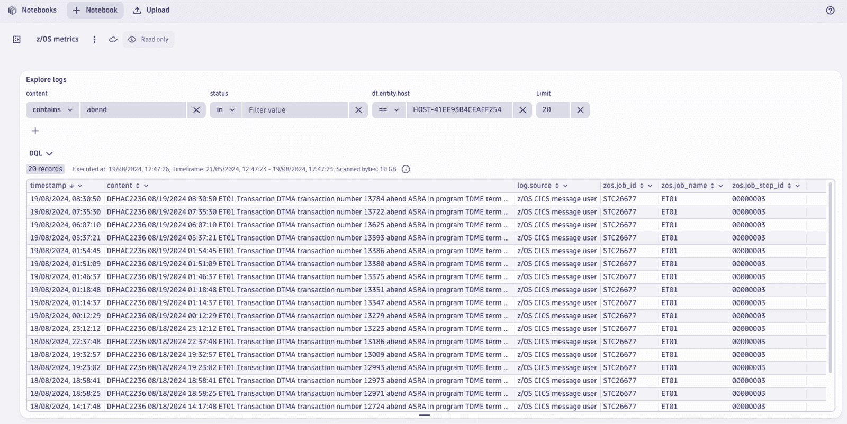Open the zos.job_name column menu chevron
The height and width of the screenshot is (424, 847).
tap(720, 186)
